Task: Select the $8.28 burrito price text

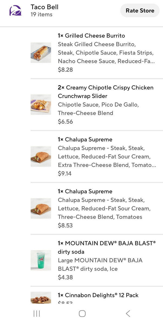Action: 65,70
